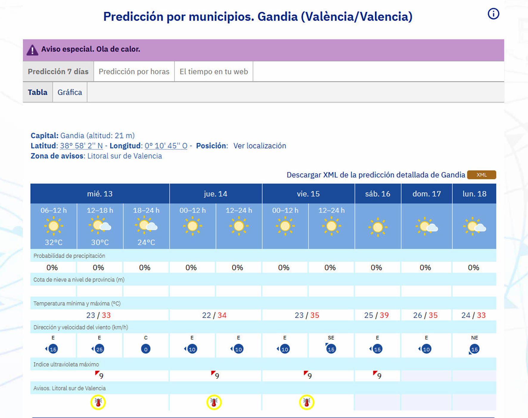Open the El tiempo en tu web tab
Image resolution: width=528 pixels, height=418 pixels.
[x=214, y=72]
